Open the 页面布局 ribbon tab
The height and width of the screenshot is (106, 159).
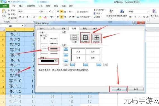coord(31,6)
